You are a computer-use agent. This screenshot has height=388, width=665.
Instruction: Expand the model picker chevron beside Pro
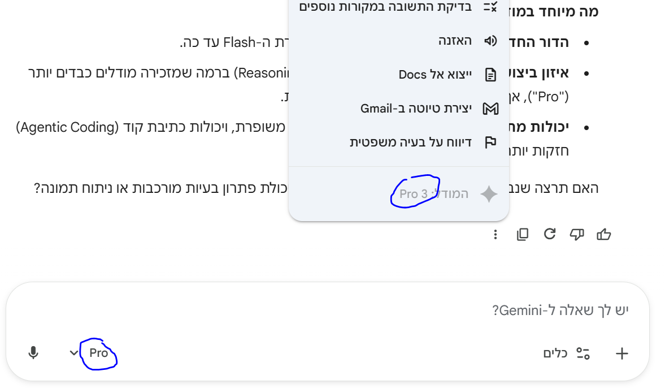74,353
